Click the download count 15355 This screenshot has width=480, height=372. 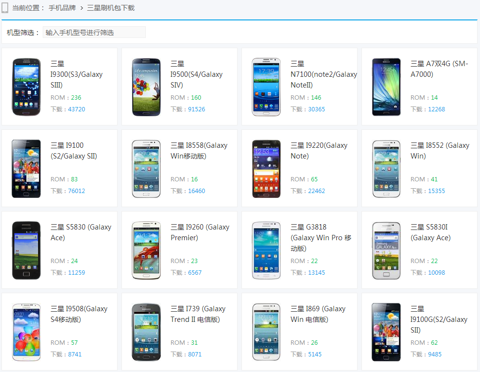click(x=437, y=191)
